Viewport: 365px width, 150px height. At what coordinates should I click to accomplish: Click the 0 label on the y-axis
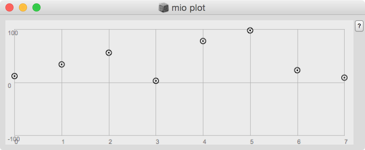coord(9,86)
